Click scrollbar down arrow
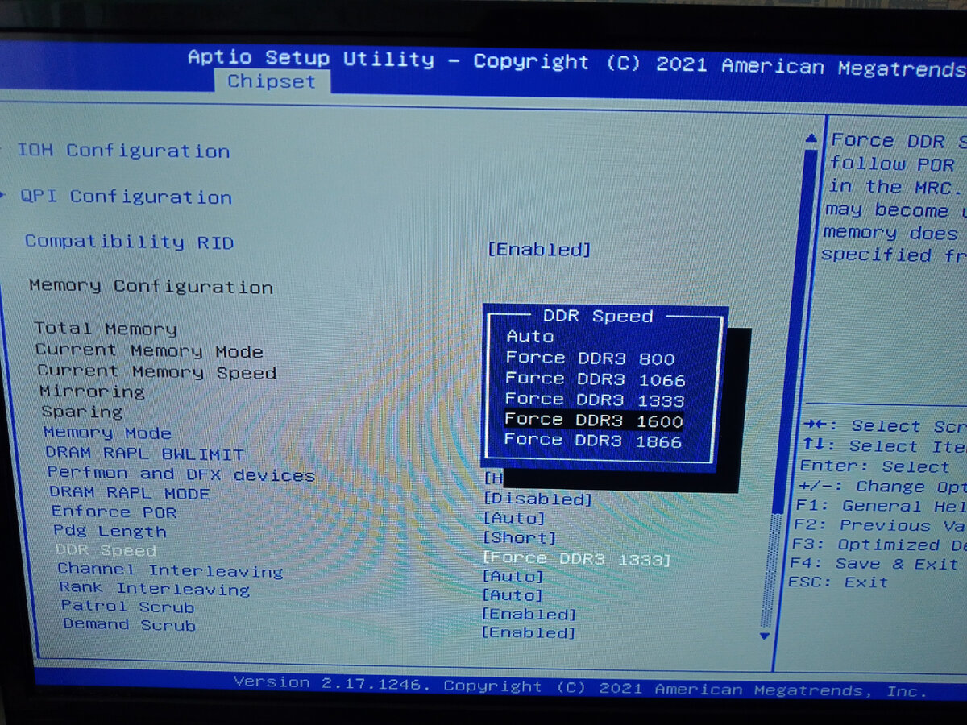Viewport: 967px width, 725px height. 765,636
